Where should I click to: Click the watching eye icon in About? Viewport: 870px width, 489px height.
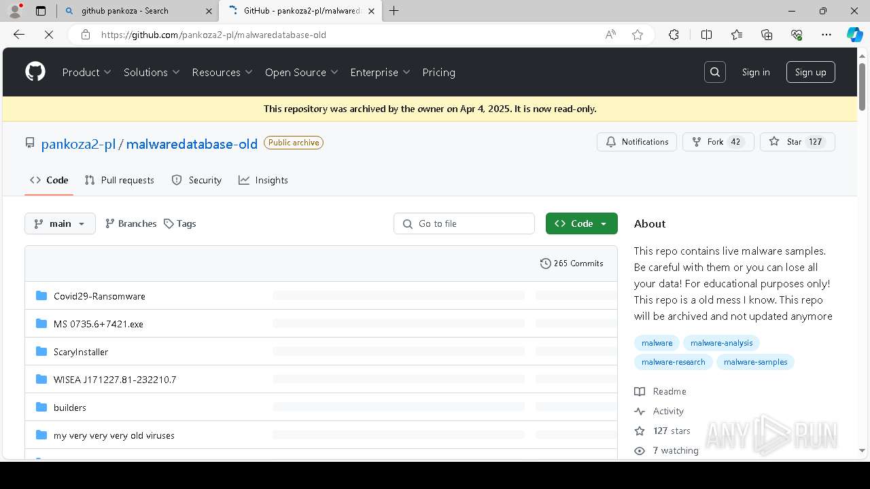pyautogui.click(x=640, y=450)
